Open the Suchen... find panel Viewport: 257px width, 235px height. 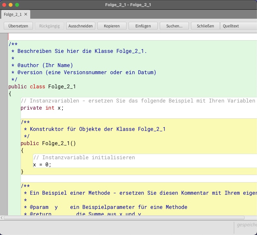click(x=174, y=26)
